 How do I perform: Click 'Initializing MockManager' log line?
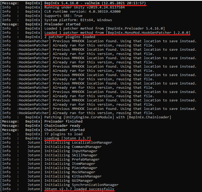click(70, 172)
